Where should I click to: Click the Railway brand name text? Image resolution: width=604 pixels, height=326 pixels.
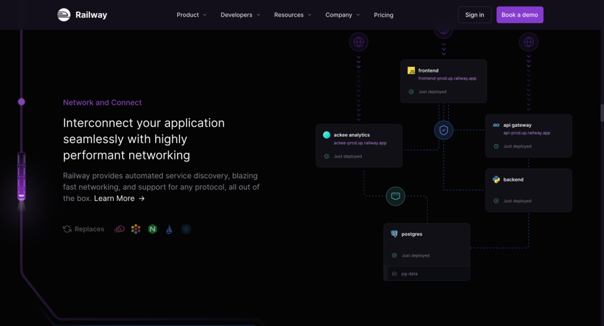(91, 15)
